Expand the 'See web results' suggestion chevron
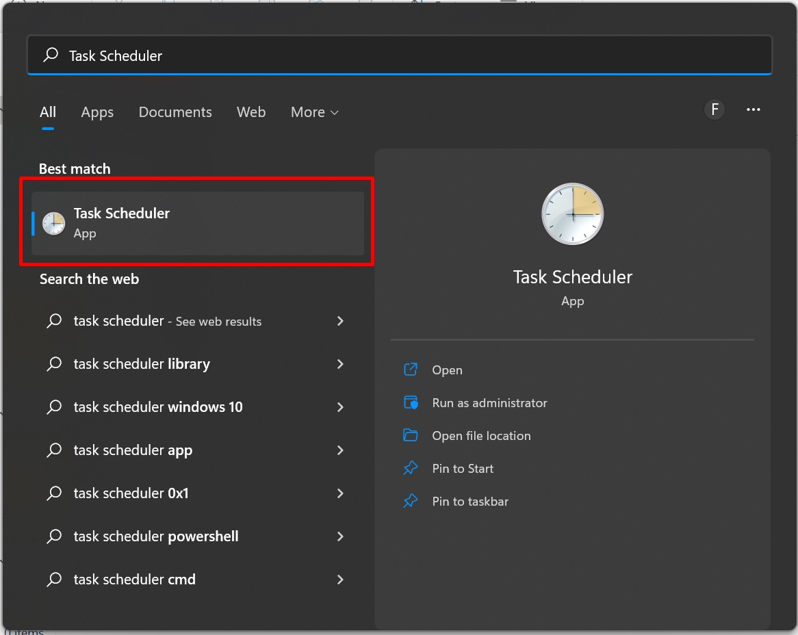This screenshot has width=798, height=635. (340, 321)
